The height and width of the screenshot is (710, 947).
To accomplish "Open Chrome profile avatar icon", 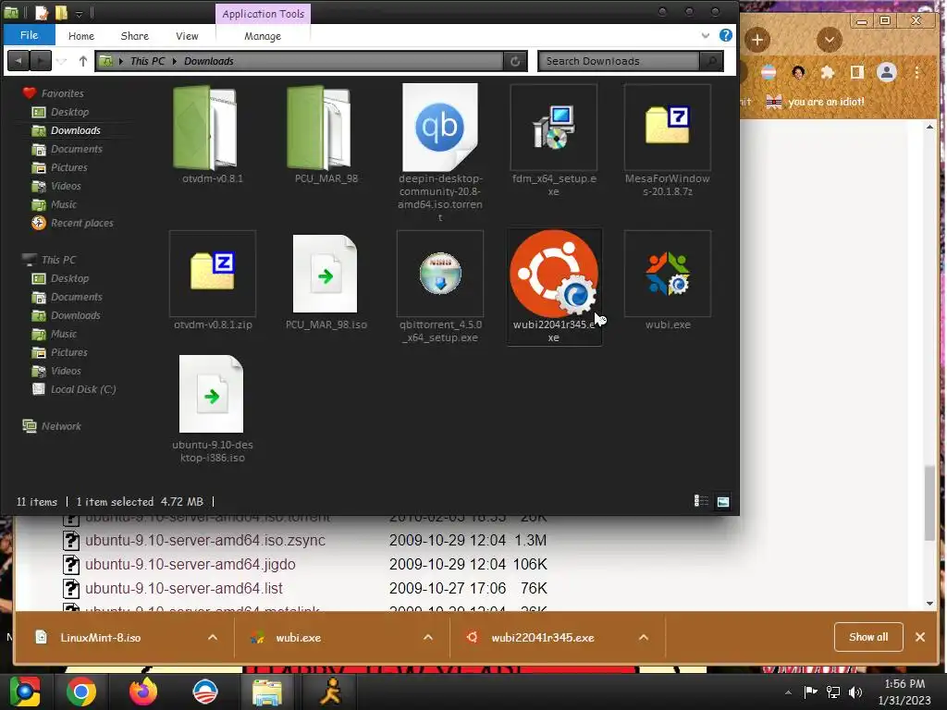I will point(887,72).
